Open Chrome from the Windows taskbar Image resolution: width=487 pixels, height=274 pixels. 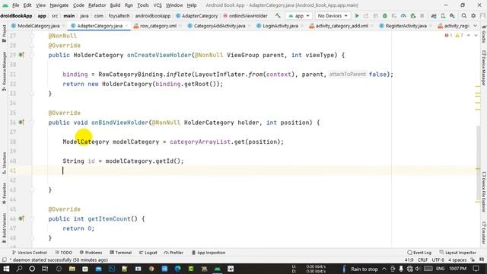pos(151,269)
